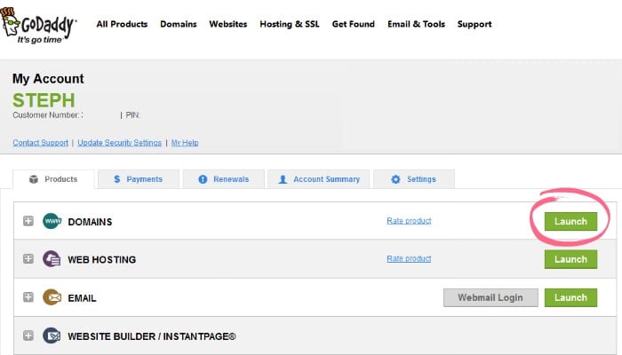Expand the Web Hosting row
The width and height of the screenshot is (622, 355).
pos(28,259)
